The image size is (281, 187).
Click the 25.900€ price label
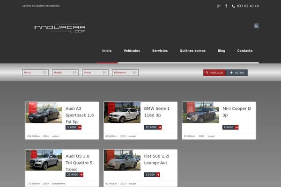(73, 175)
